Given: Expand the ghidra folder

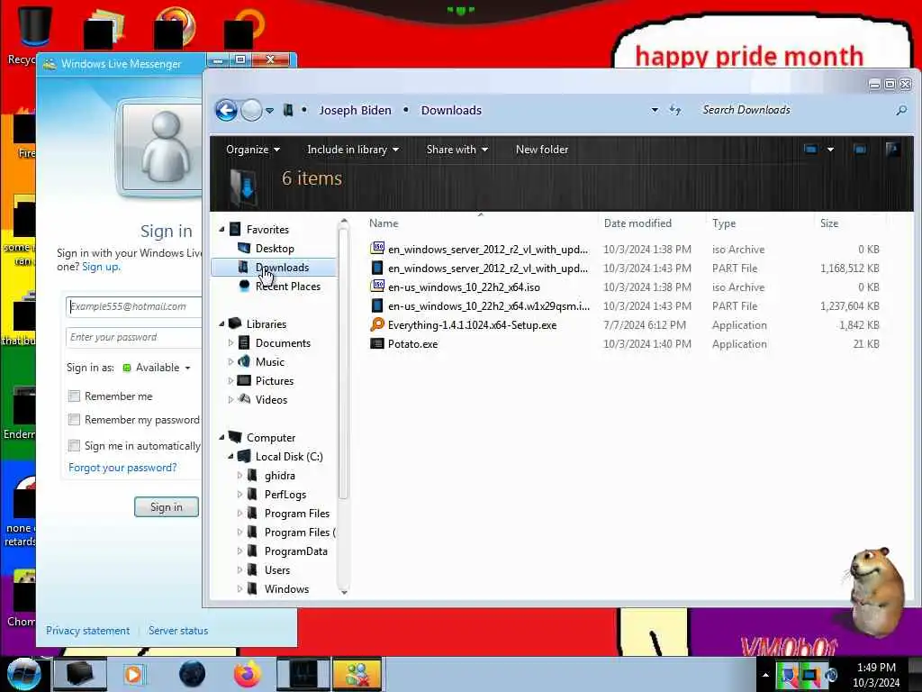Looking at the screenshot, I should (240, 476).
